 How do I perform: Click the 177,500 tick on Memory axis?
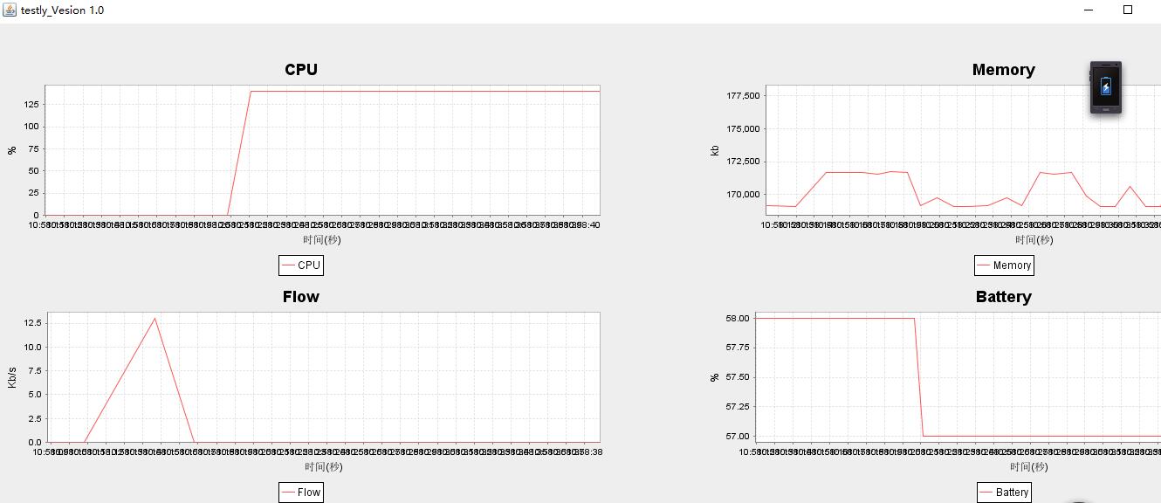click(x=744, y=95)
